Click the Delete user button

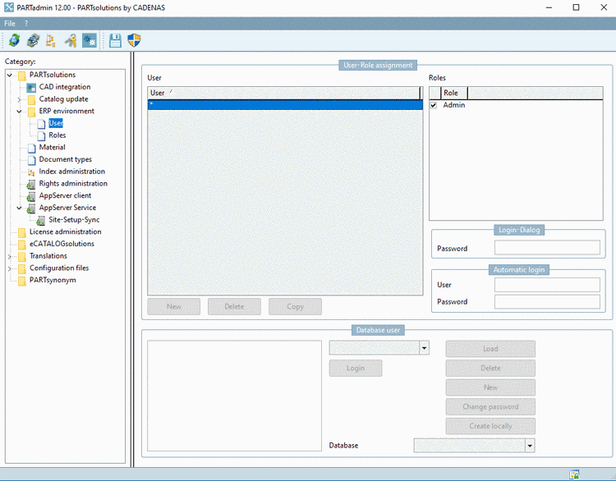click(234, 307)
